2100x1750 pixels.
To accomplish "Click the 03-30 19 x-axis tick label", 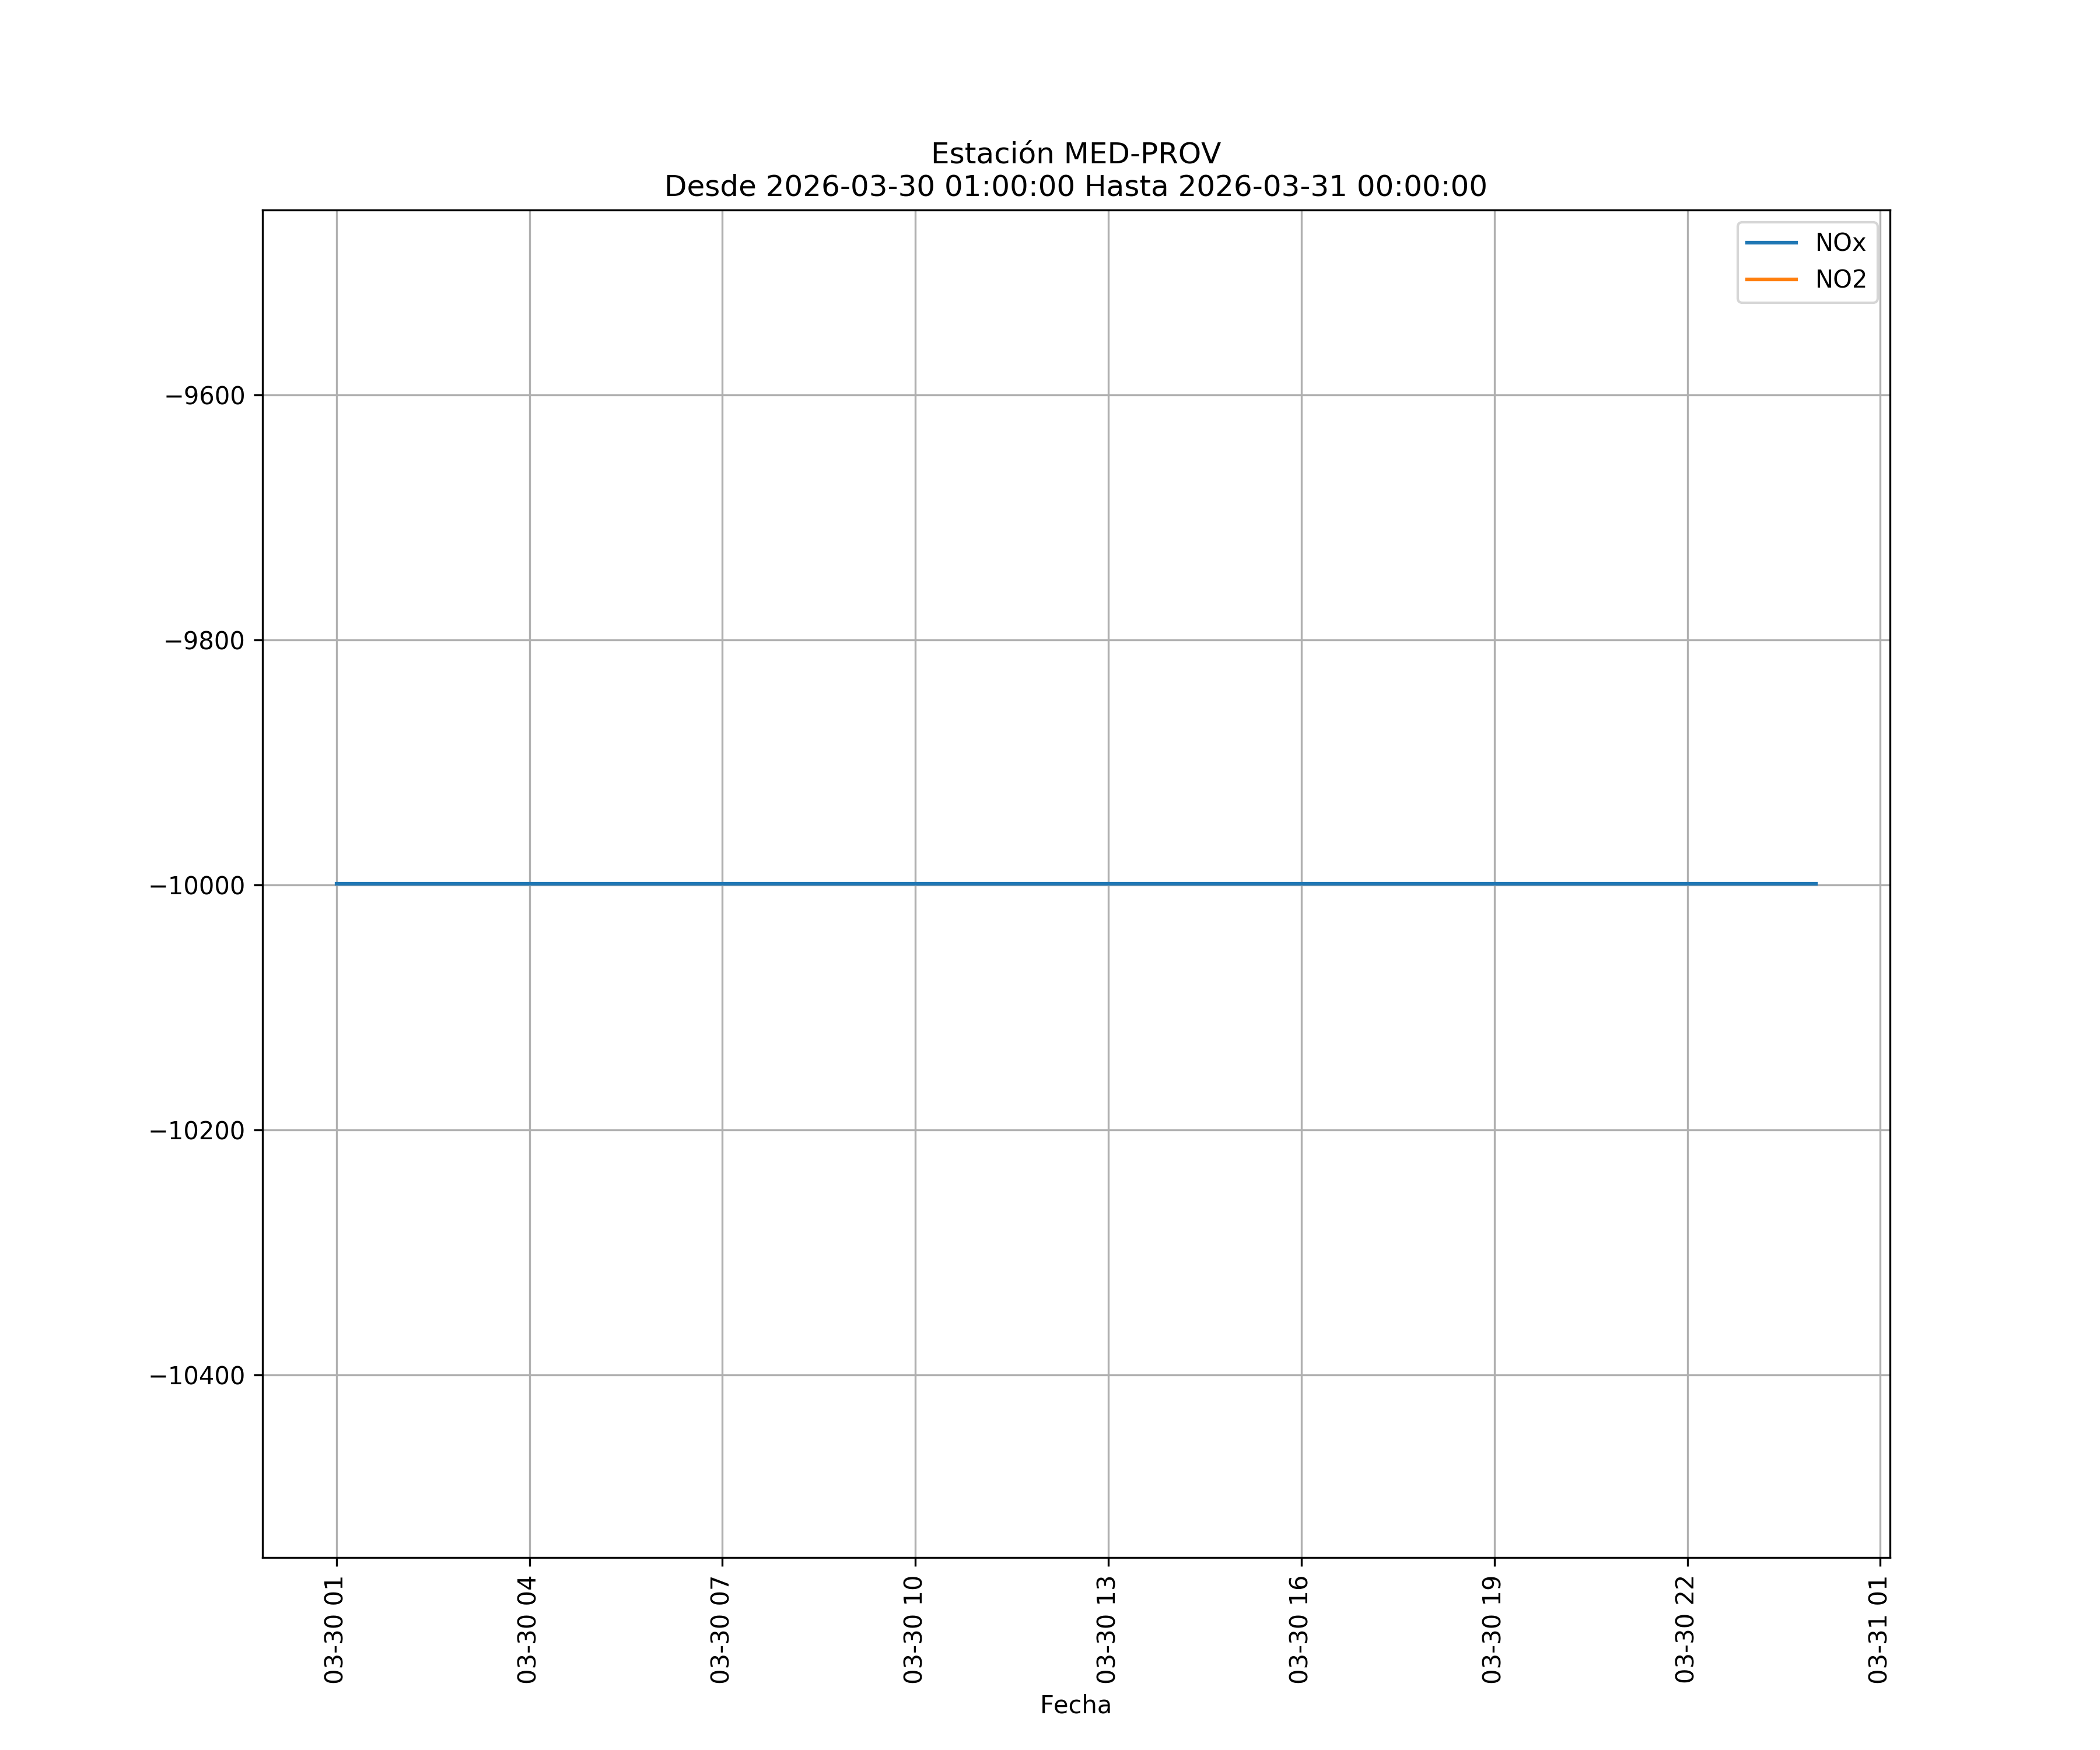I will [x=1492, y=1629].
